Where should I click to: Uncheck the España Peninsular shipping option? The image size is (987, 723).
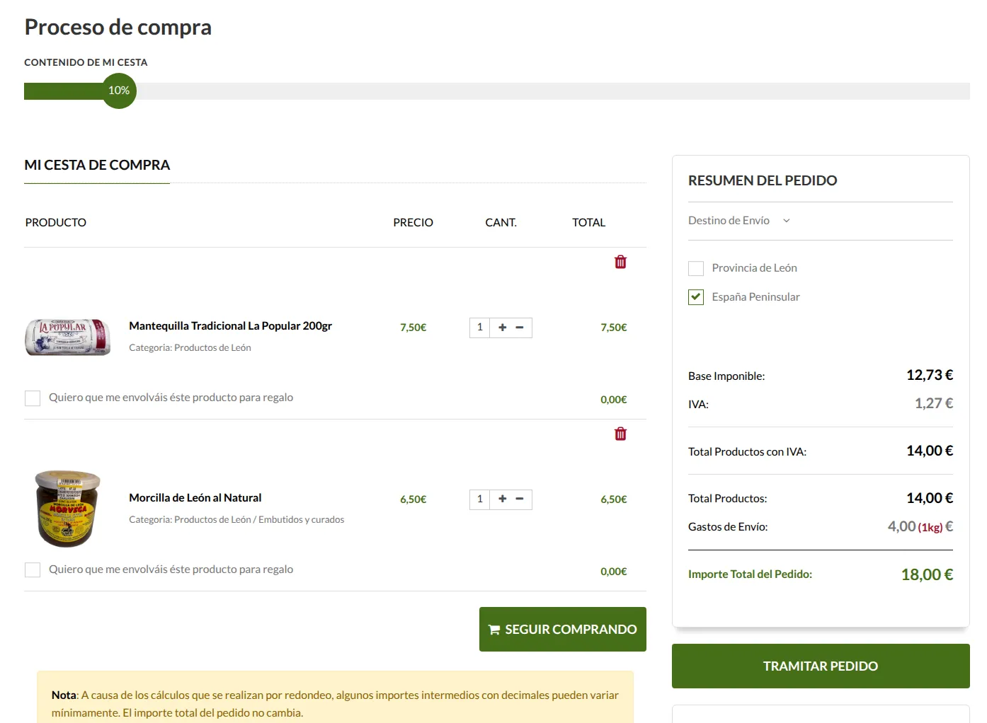click(x=696, y=297)
